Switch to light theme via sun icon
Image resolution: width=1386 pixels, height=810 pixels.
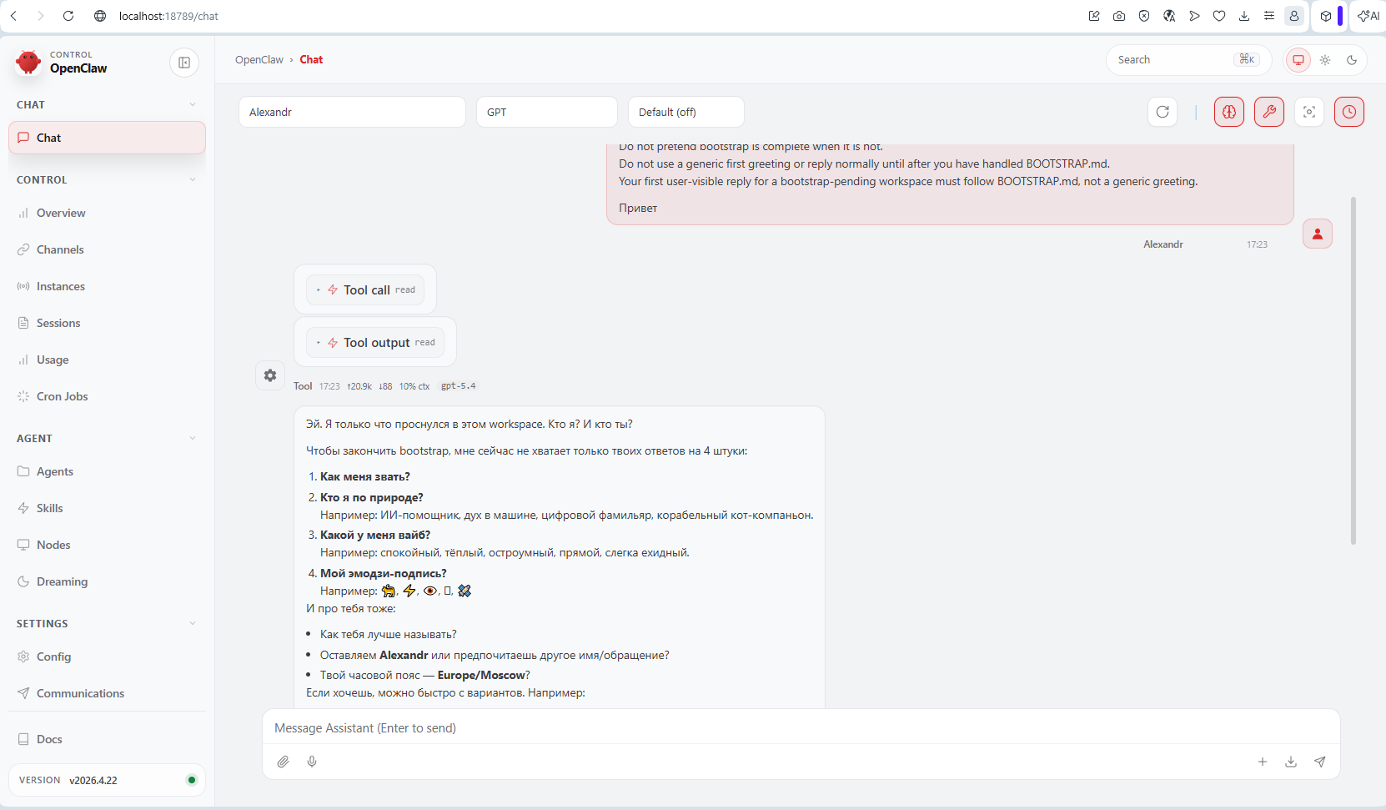[x=1325, y=59]
